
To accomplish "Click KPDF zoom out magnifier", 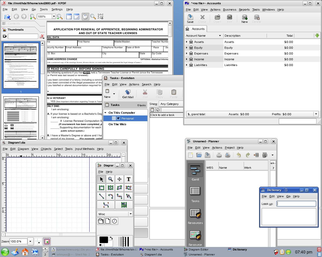I will point(60,17).
